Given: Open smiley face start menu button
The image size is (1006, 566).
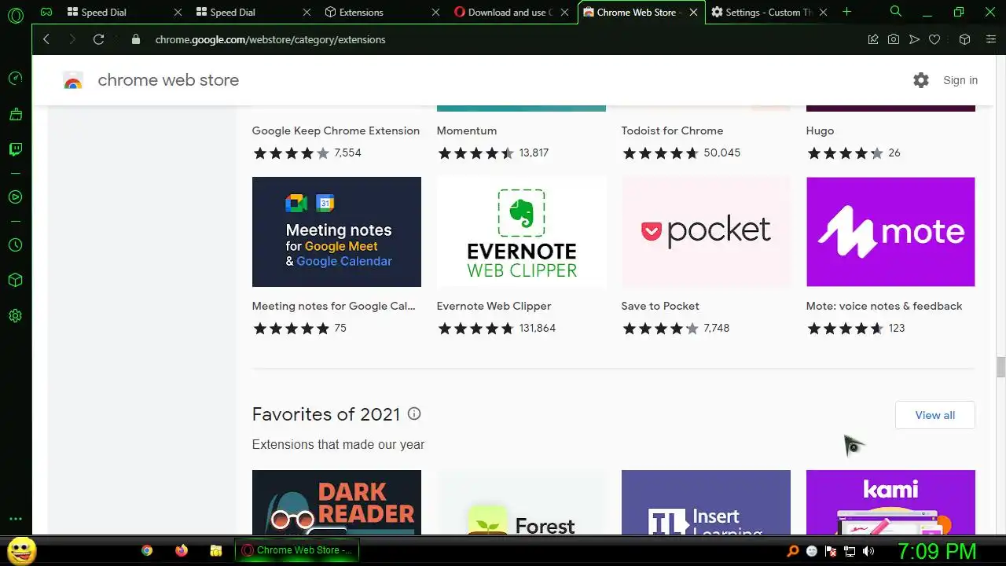Looking at the screenshot, I should [22, 550].
